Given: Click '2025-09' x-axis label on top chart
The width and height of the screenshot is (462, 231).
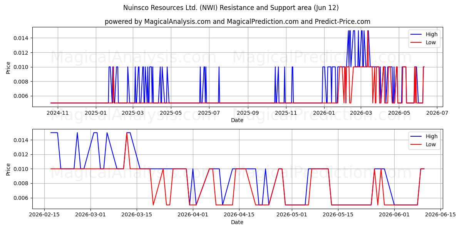Looking at the screenshot, I should coord(248,113).
